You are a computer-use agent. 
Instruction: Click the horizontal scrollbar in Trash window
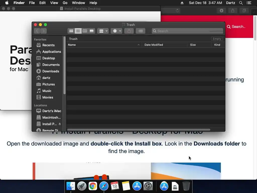[x=139, y=130]
